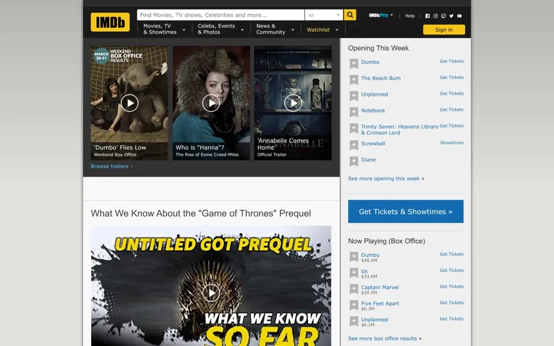Get Tickets for Captain Marvel
554x346 pixels.
point(451,287)
